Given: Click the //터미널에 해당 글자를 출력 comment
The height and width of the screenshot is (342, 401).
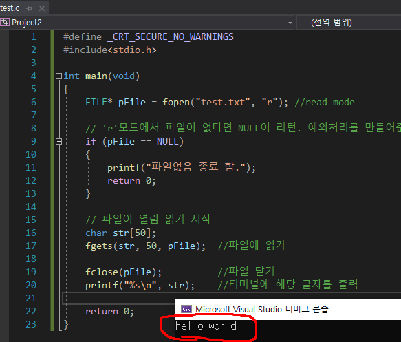Looking at the screenshot, I should pyautogui.click(x=288, y=285).
